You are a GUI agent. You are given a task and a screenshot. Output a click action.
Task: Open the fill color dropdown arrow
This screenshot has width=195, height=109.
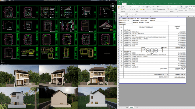[142, 9]
